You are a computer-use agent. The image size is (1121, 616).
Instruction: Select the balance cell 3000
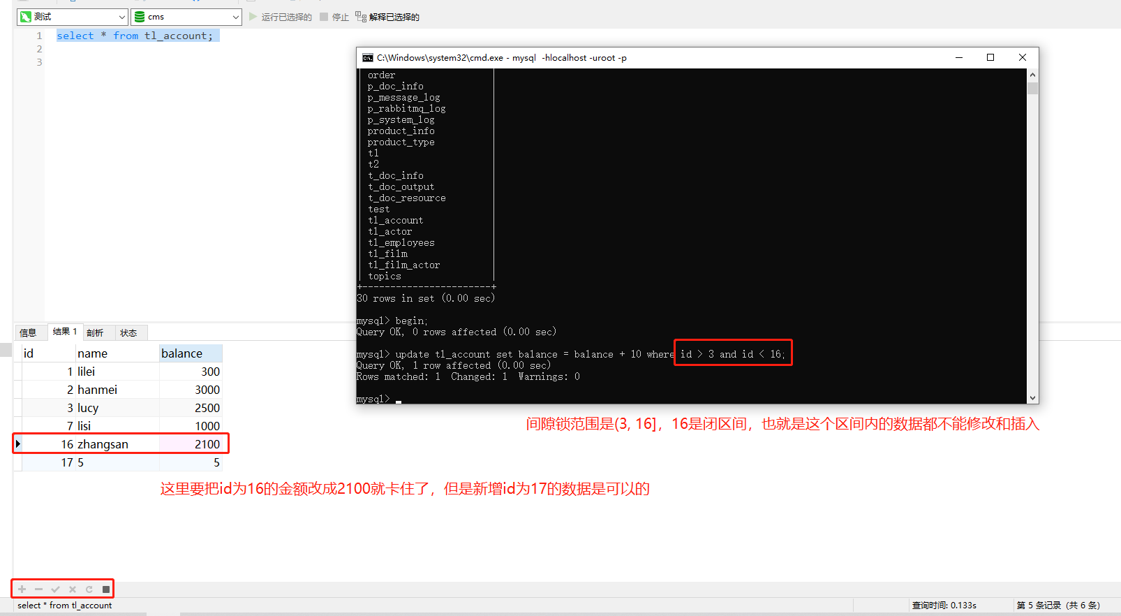pos(191,390)
